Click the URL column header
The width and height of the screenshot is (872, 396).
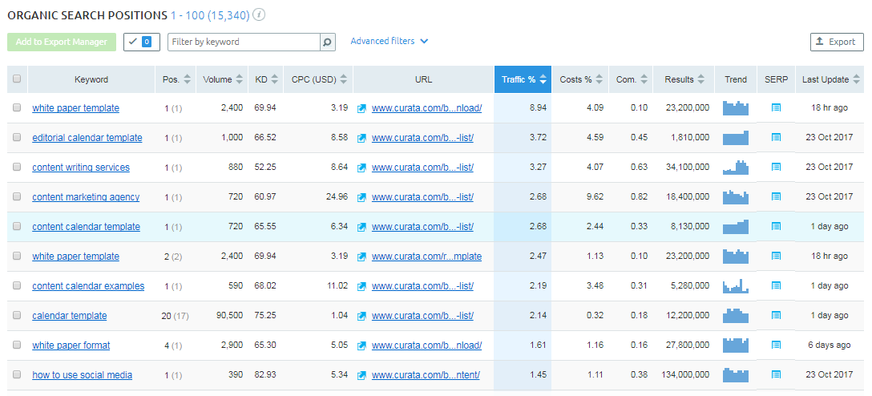pyautogui.click(x=423, y=79)
